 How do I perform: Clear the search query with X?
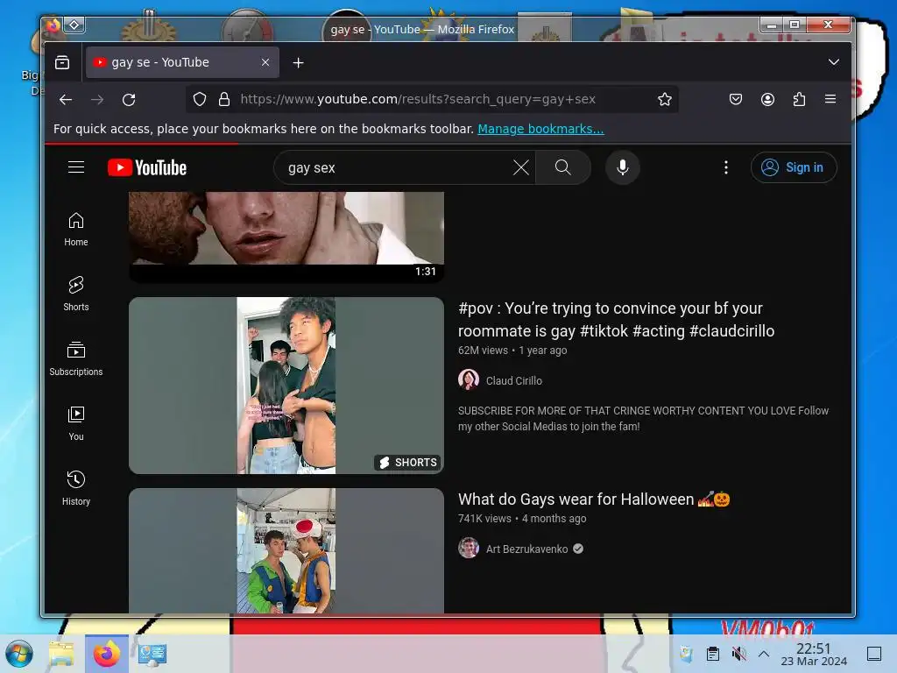click(x=521, y=167)
